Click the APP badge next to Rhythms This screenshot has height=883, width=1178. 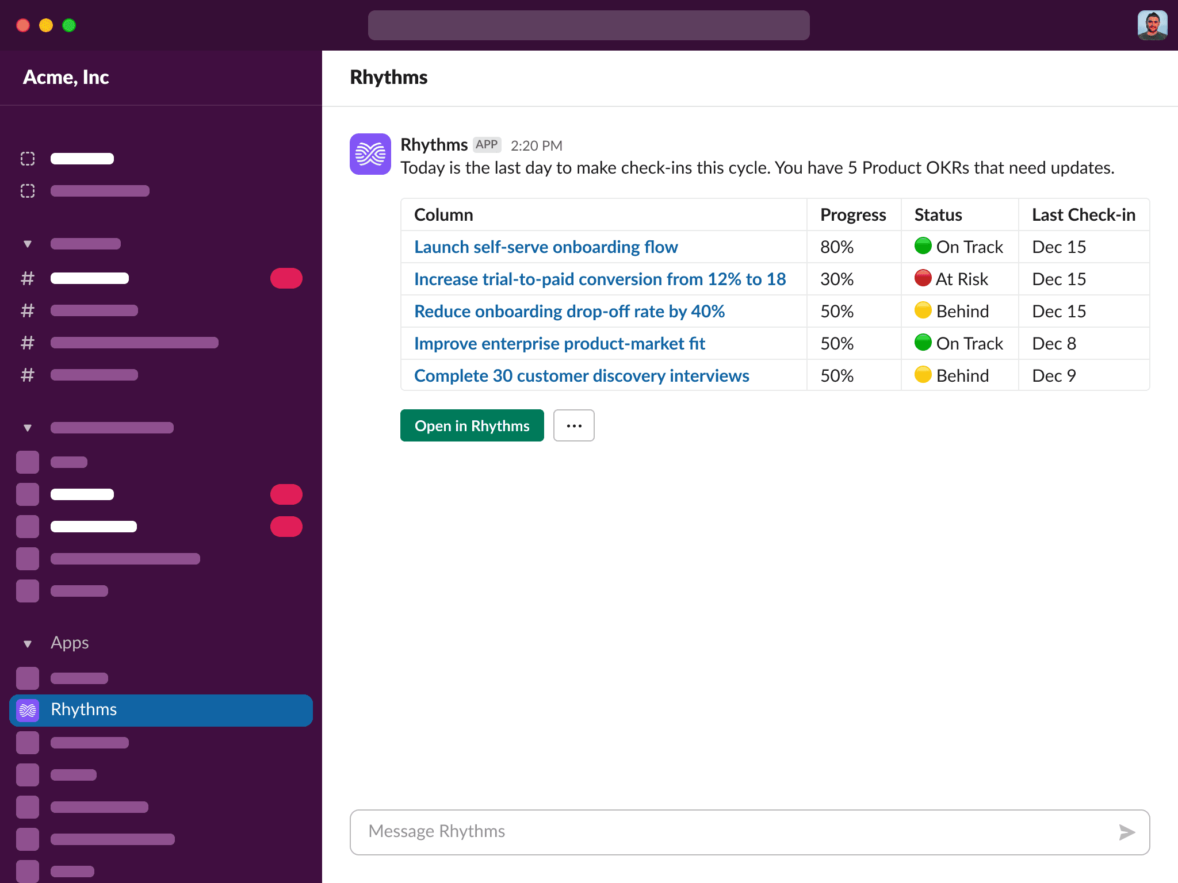coord(487,145)
